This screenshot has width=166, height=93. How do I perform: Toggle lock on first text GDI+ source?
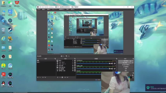pyautogui.click(x=75, y=62)
